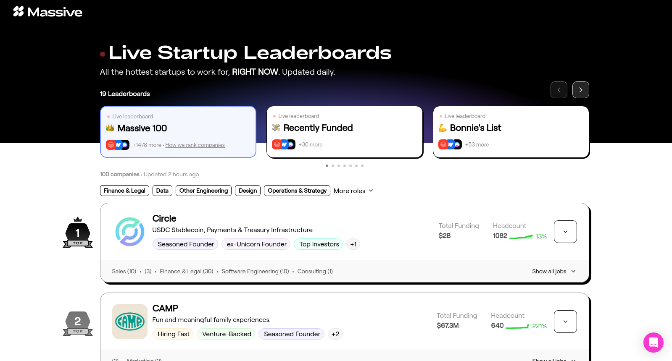
Task: Open How we rank companies link
Action: pyautogui.click(x=195, y=145)
